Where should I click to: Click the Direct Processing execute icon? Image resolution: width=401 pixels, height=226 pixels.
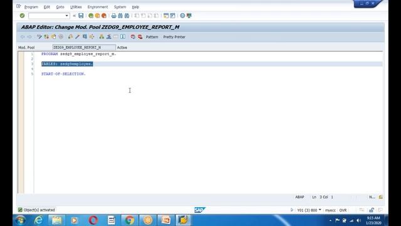coord(85,37)
